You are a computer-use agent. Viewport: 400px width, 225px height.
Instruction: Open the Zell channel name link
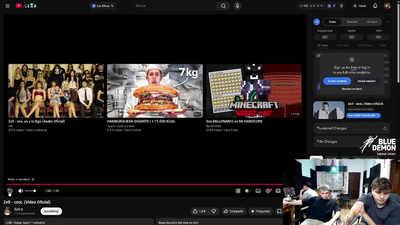coord(17,209)
